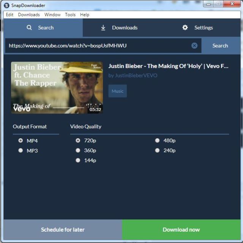Image resolution: width=243 pixels, height=243 pixels.
Task: Click the 05:32 duration label on thumbnail
Action: coord(95,110)
